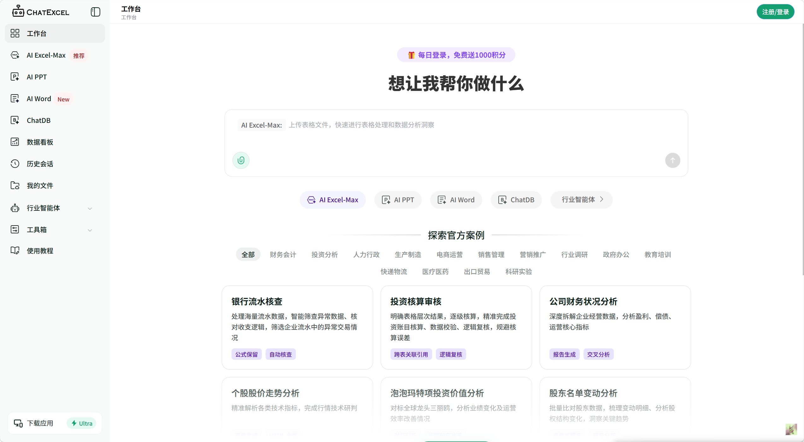804x442 pixels.
Task: Collapse the sidebar with the panel toggle icon
Action: tap(95, 12)
